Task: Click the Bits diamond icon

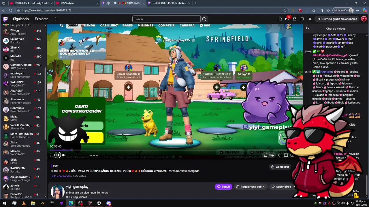Action: click(x=310, y=19)
